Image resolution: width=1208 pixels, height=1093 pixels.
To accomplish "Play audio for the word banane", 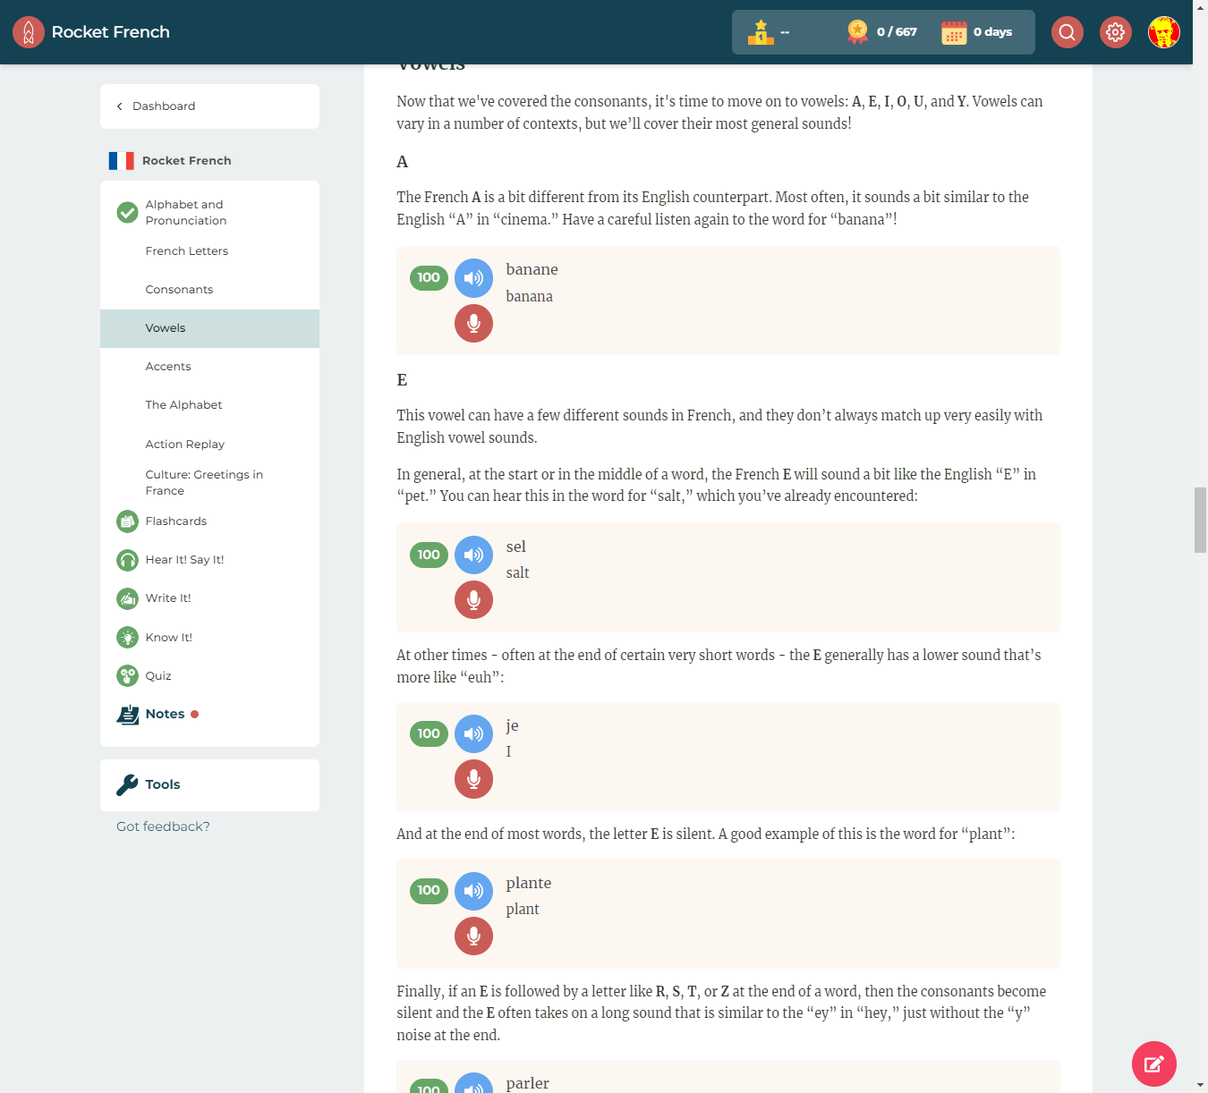I will (474, 278).
